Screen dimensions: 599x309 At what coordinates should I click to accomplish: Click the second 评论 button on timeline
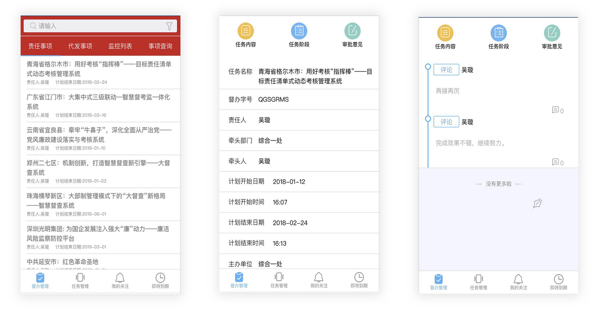tap(446, 122)
